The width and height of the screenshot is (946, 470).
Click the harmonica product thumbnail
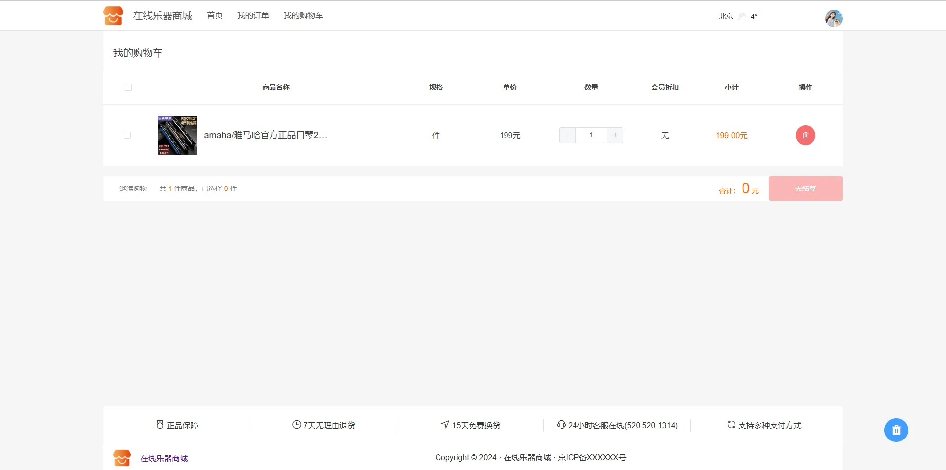click(x=177, y=135)
